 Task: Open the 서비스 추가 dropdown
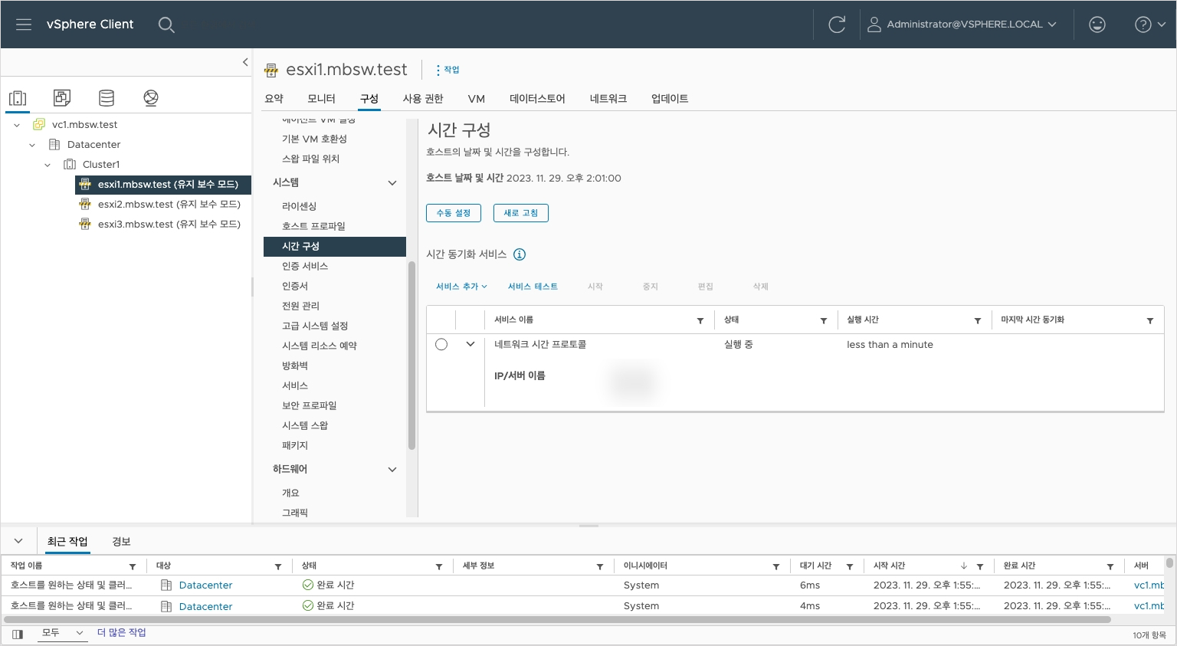[x=461, y=287]
